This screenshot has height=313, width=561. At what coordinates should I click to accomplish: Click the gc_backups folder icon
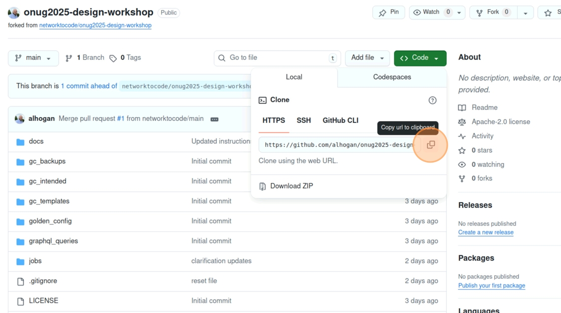[21, 162]
